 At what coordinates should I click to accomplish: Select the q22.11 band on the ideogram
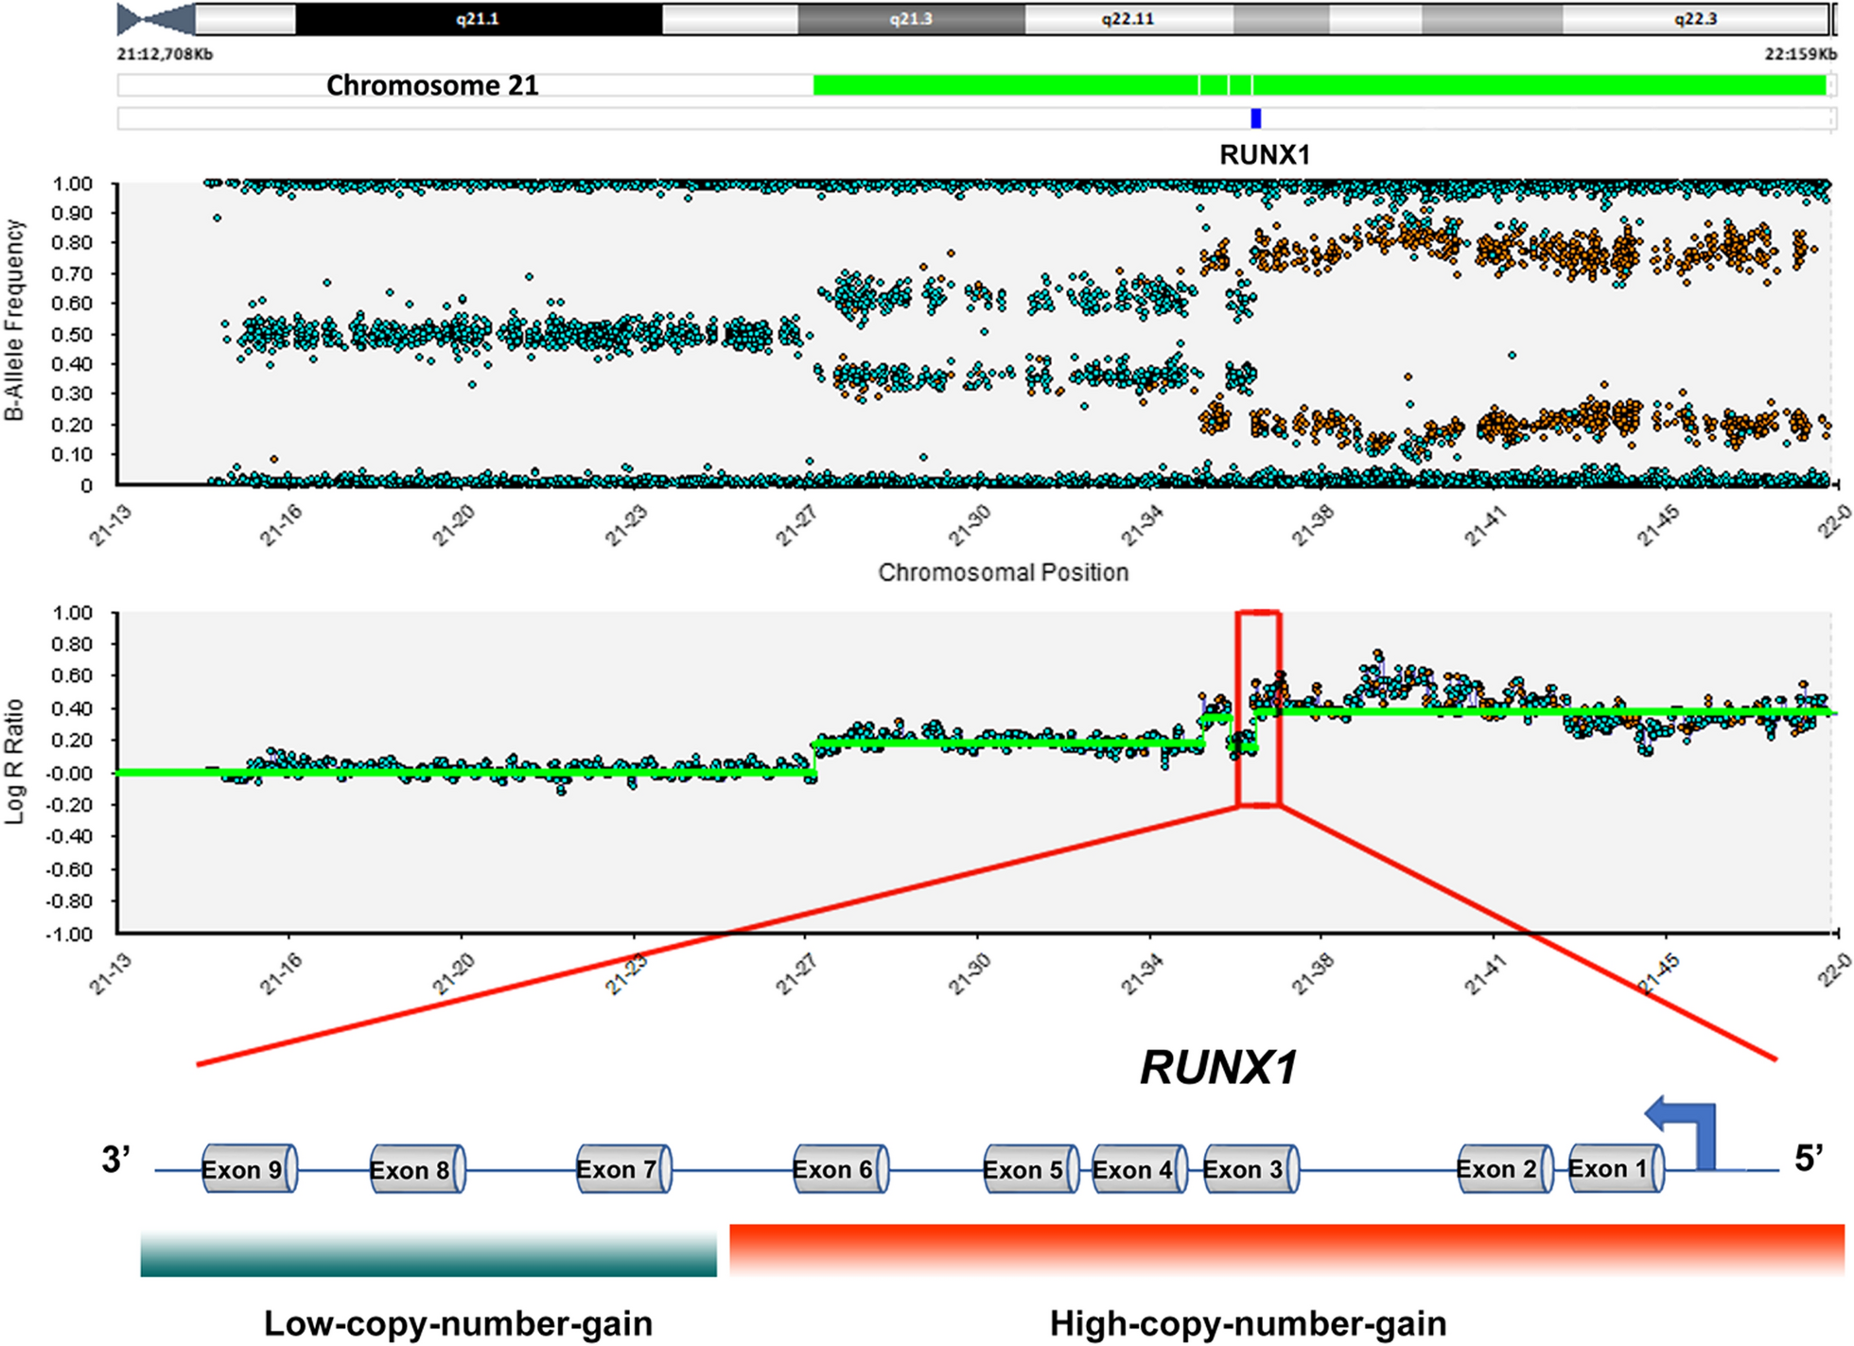(1128, 19)
